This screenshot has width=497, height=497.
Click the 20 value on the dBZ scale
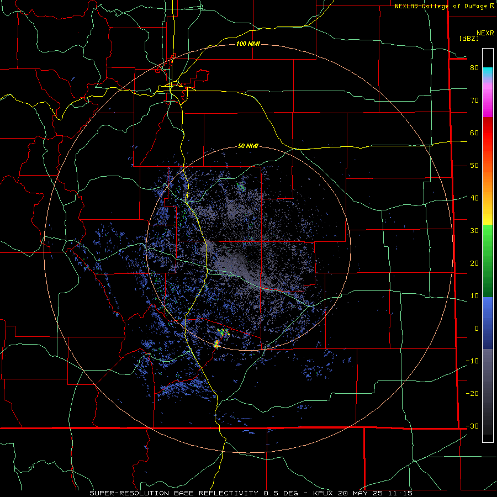pyautogui.click(x=474, y=263)
